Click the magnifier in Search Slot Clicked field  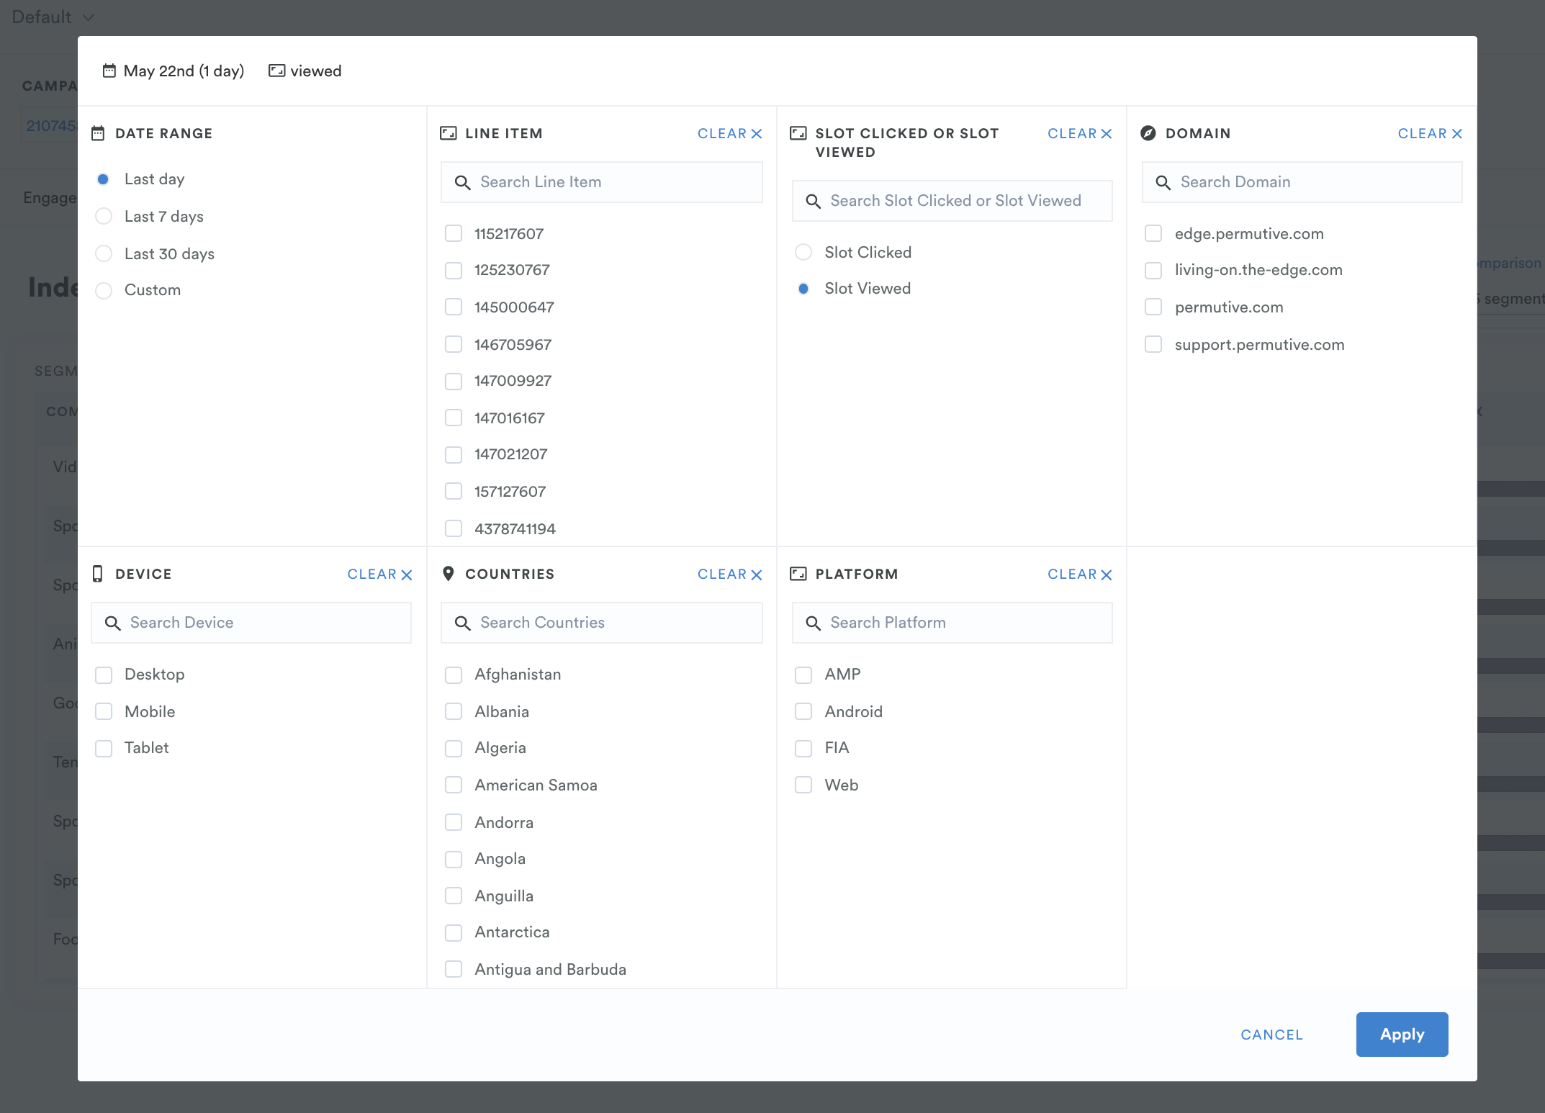tap(813, 202)
